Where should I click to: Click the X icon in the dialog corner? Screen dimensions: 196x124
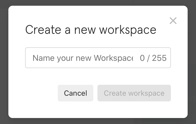(173, 21)
